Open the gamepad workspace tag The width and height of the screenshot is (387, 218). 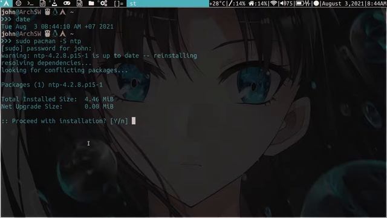67,4
